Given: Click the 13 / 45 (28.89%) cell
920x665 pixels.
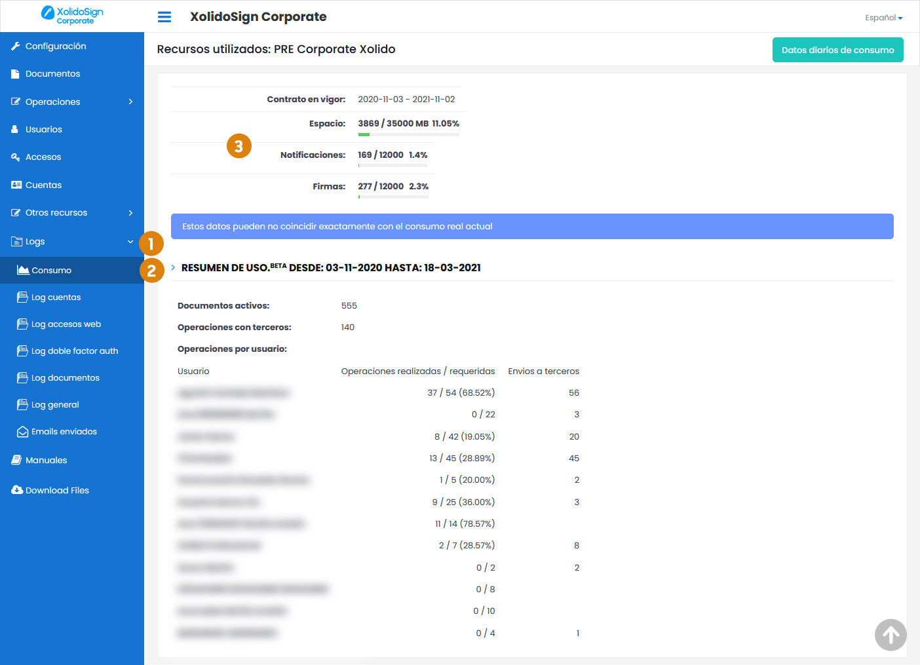Looking at the screenshot, I should tap(462, 459).
